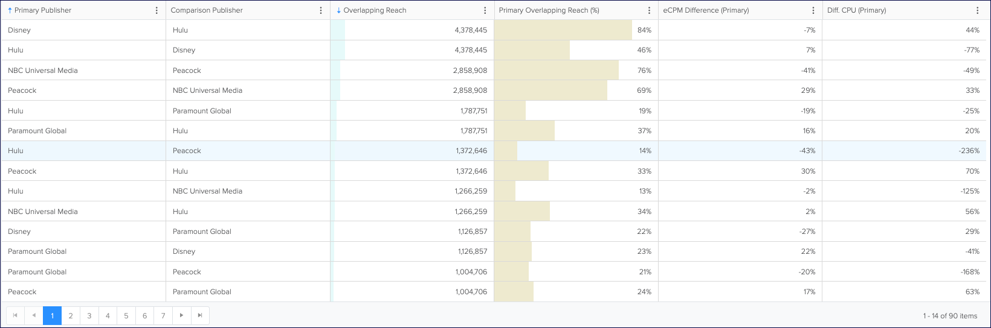
Task: Go to page 6
Action: click(x=144, y=315)
